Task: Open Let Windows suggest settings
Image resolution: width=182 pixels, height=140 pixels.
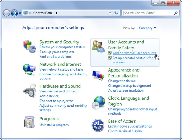Action: tap(130, 126)
